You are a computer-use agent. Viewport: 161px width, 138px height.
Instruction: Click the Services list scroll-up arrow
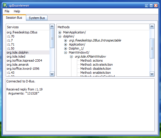52,27
